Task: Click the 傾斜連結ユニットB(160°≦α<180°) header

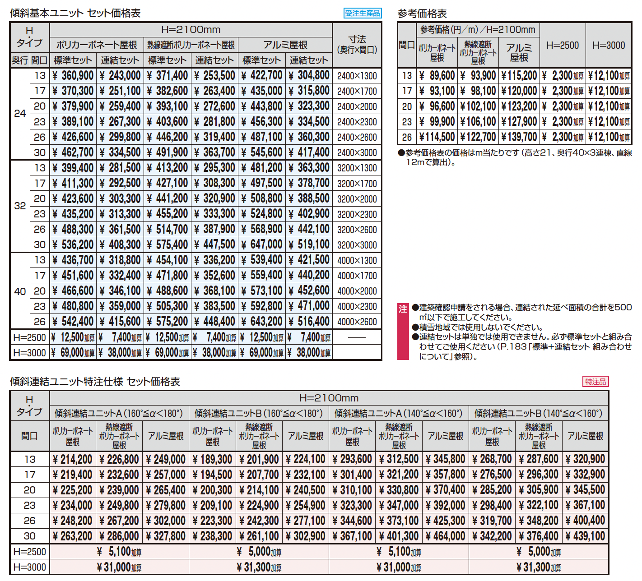Action: point(259,414)
